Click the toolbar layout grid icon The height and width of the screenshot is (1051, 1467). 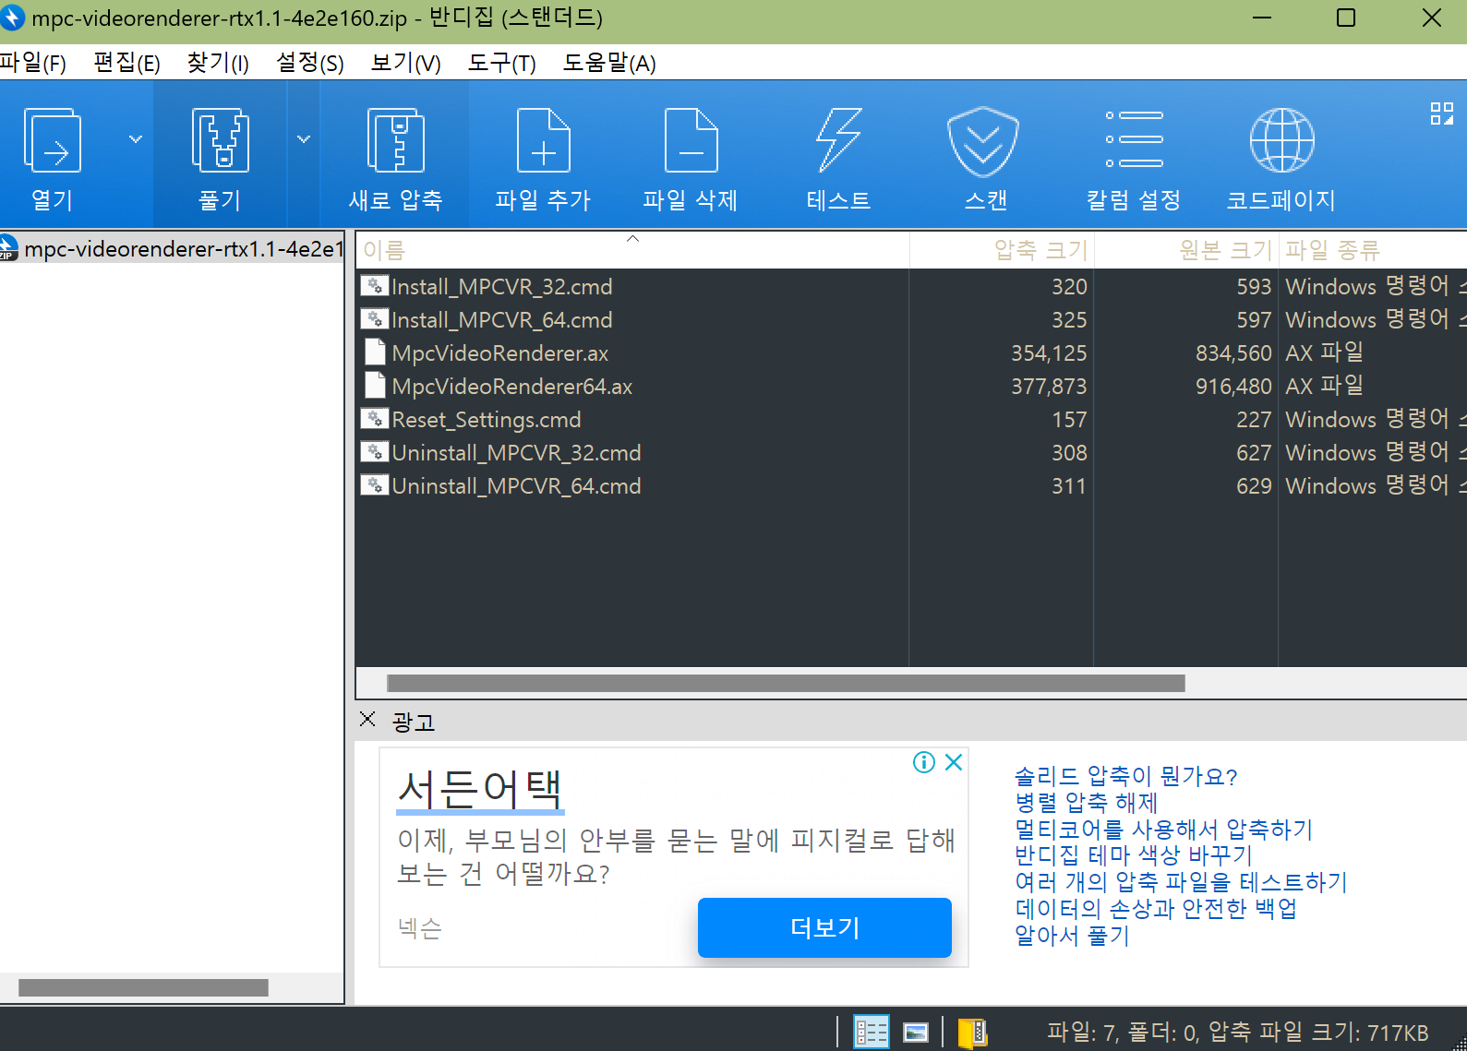(x=1441, y=113)
